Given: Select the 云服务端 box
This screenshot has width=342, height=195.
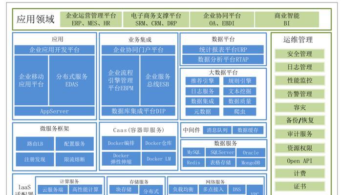Looking at the screenshot, I should tap(53, 190).
